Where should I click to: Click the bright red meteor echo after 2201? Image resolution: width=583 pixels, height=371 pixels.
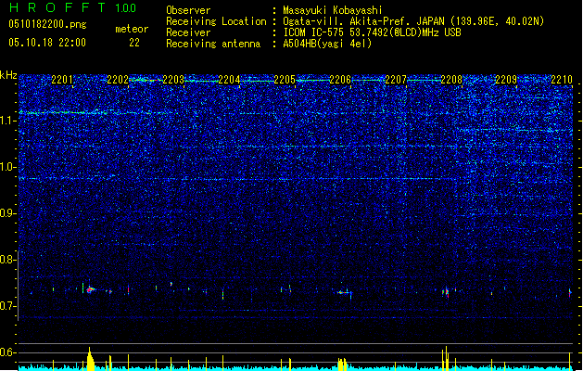tap(90, 289)
